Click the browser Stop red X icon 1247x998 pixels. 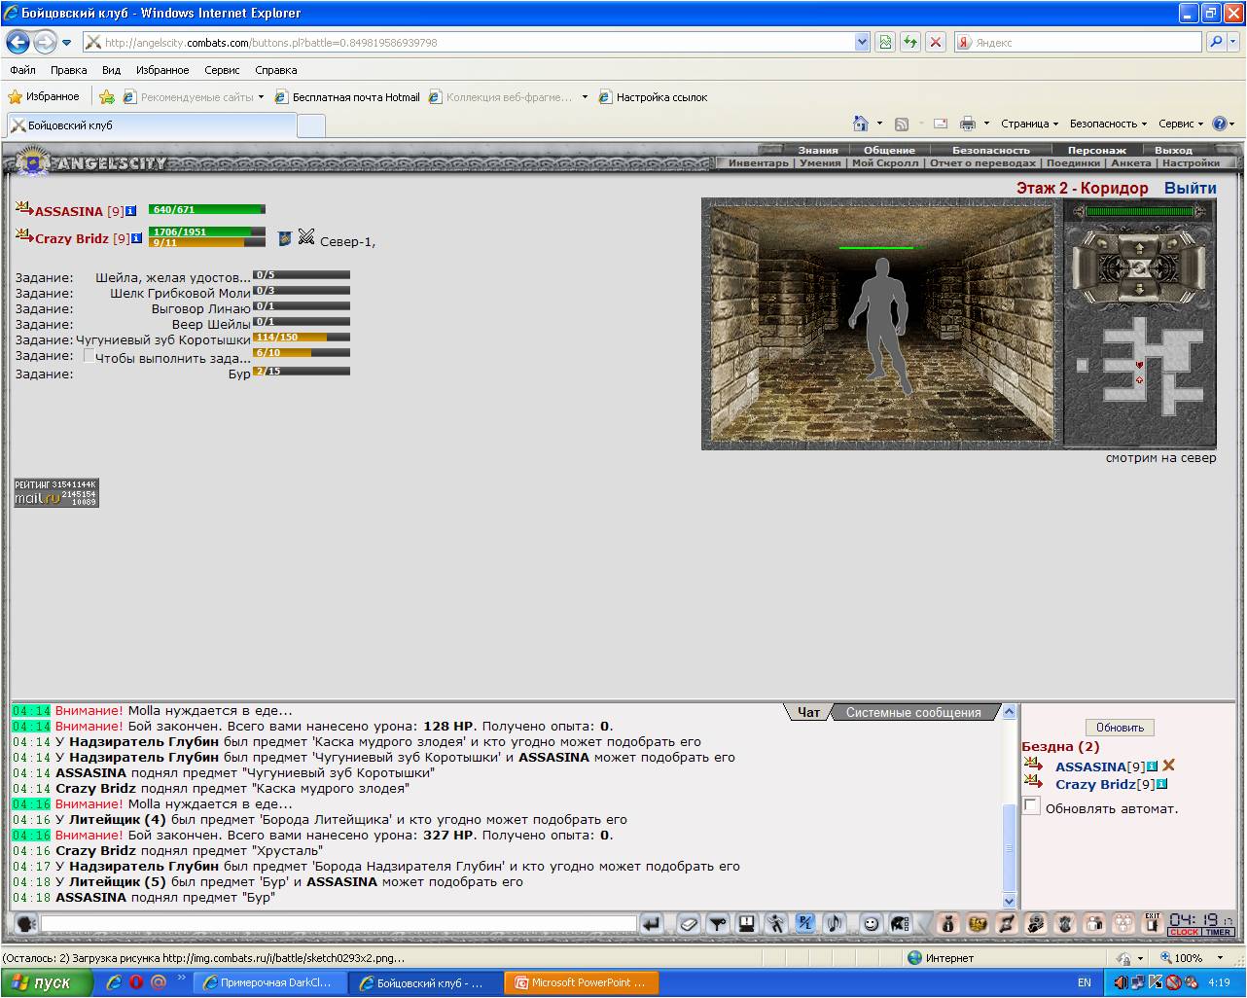(935, 42)
